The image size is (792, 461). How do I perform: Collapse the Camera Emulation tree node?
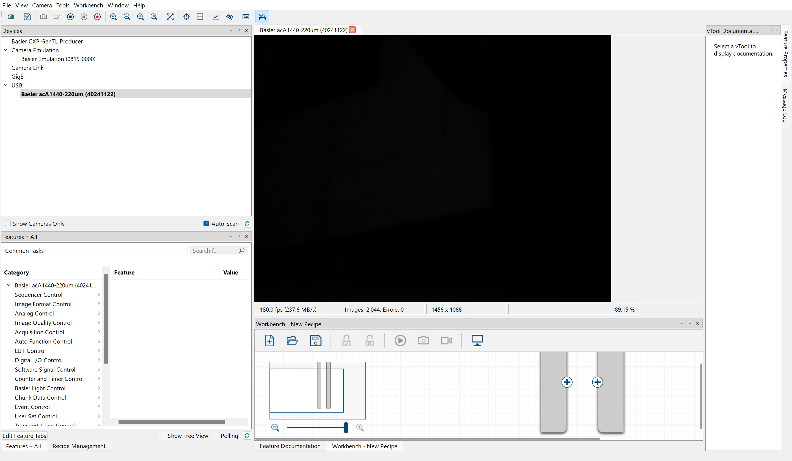coord(6,50)
